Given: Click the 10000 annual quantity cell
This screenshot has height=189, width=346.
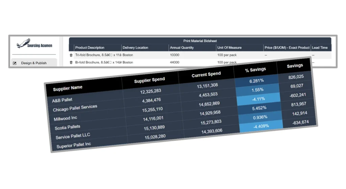Looking at the screenshot, I should pos(175,55).
